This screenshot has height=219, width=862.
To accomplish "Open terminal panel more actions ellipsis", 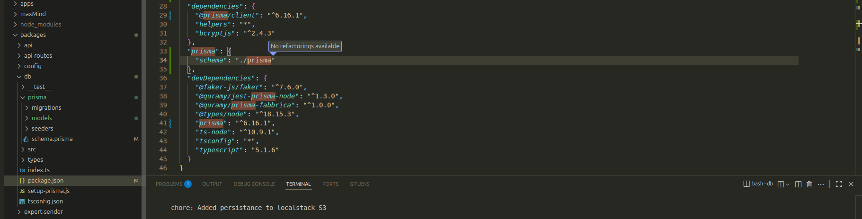I will pos(821,184).
